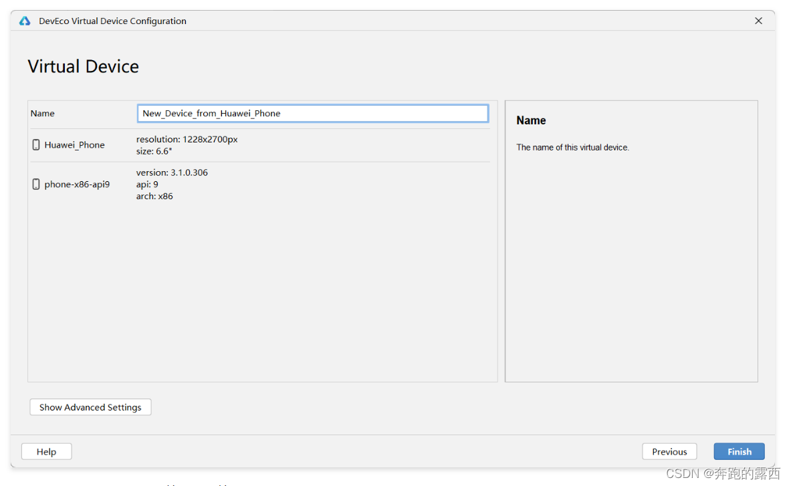The height and width of the screenshot is (486, 791).
Task: Click 'The name of this virtual device.' description
Action: (x=572, y=147)
